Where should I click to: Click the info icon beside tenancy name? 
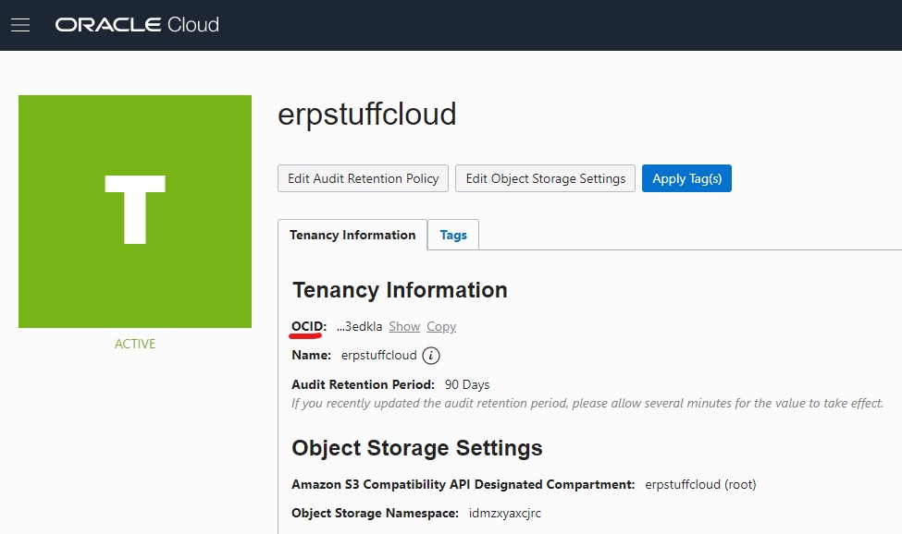pyautogui.click(x=431, y=356)
